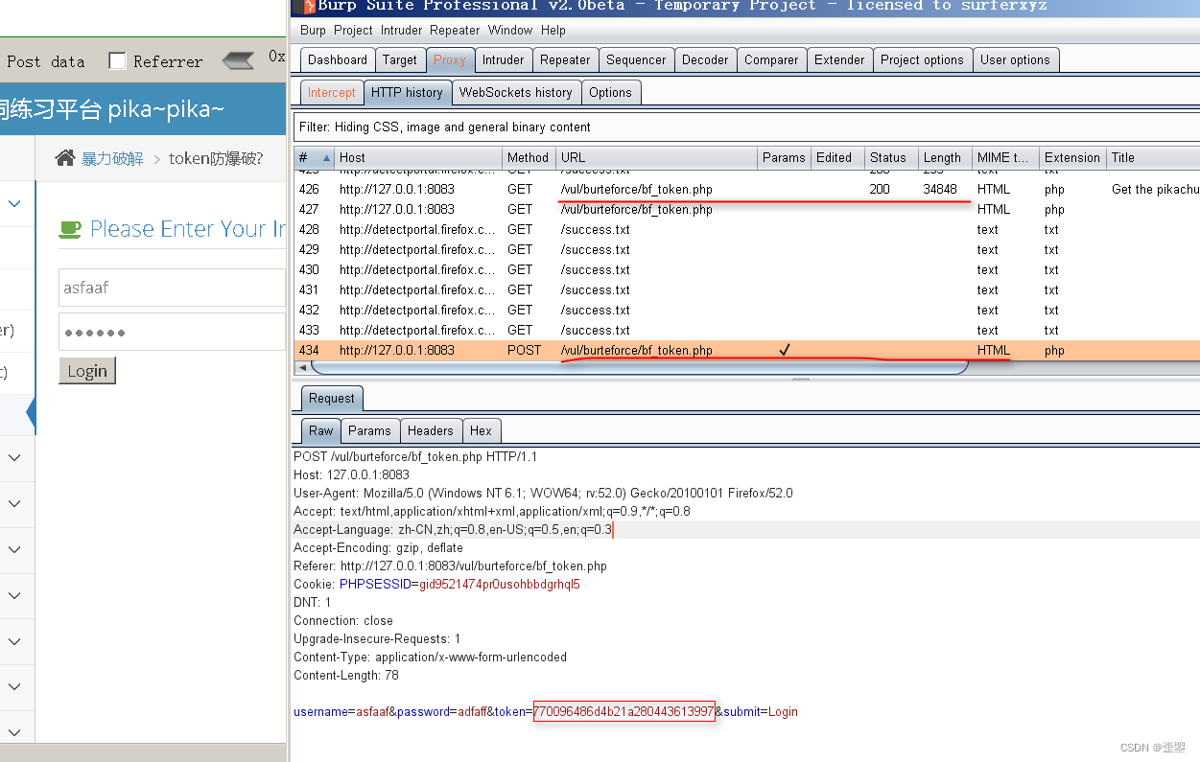Screen dimensions: 1200x762
Task: Select history row 430 success.txt
Action: [x=746, y=270]
